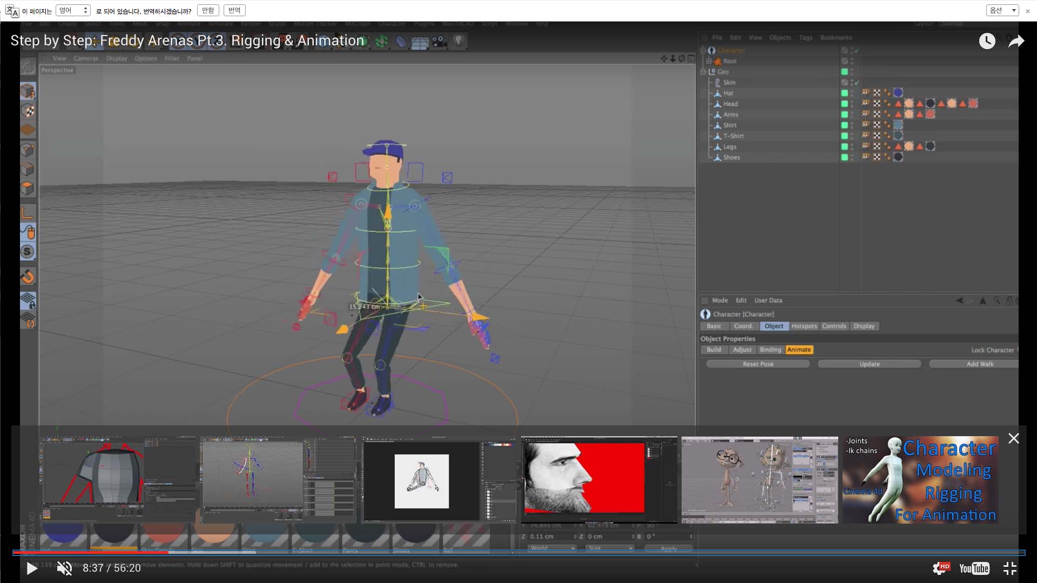
Task: Click the green Cloner array icon
Action: tap(382, 42)
